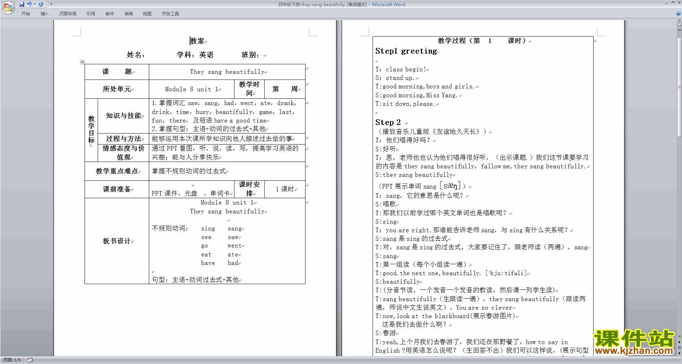Open the Office Button menu
Image resolution: width=682 pixels, height=364 pixels.
(x=8, y=7)
